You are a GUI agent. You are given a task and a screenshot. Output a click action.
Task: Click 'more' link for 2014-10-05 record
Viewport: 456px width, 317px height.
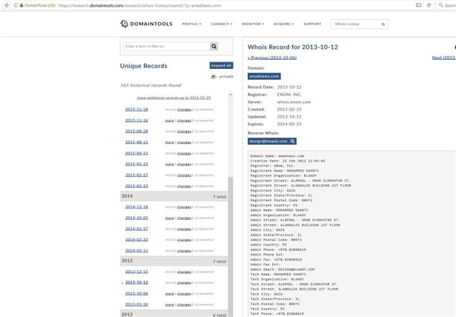[x=169, y=218]
